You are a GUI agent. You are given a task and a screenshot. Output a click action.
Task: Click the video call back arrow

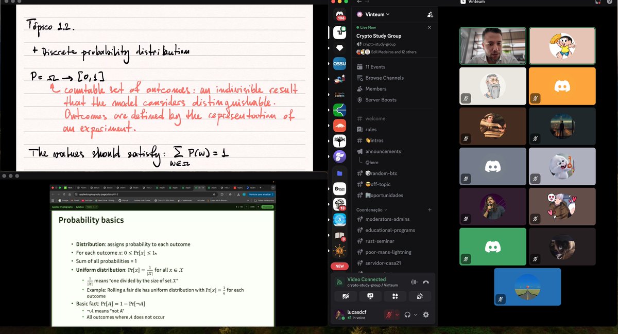tap(359, 2)
